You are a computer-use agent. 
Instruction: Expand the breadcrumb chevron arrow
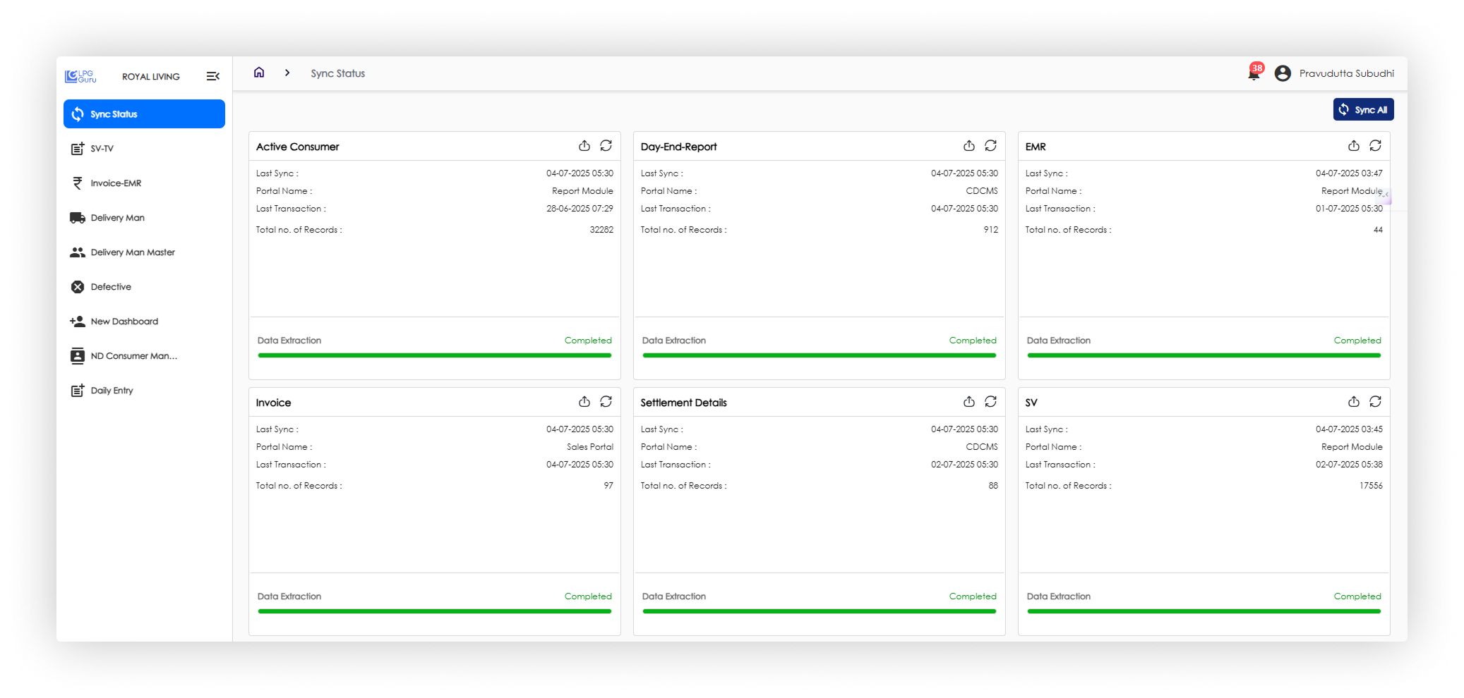click(x=287, y=73)
